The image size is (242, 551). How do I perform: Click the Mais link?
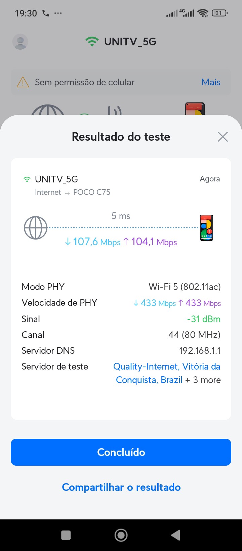click(211, 82)
